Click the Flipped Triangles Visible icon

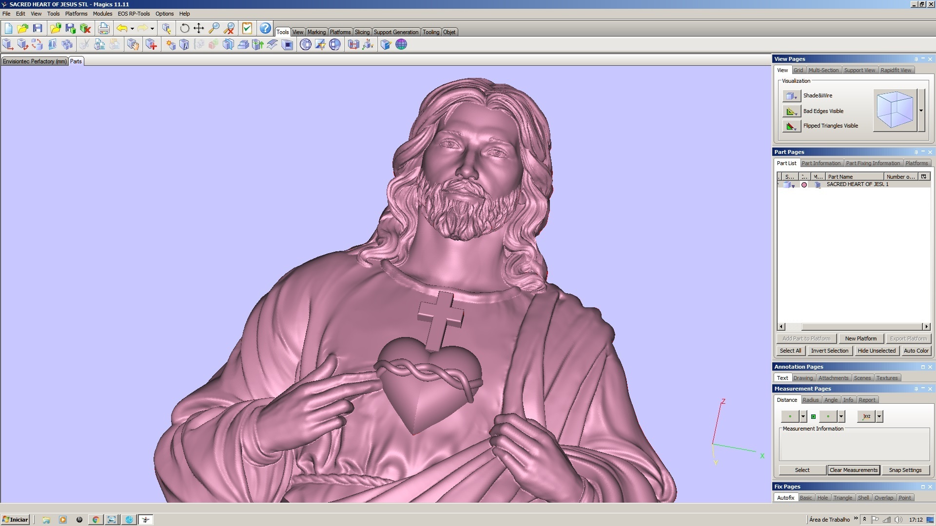pos(791,126)
